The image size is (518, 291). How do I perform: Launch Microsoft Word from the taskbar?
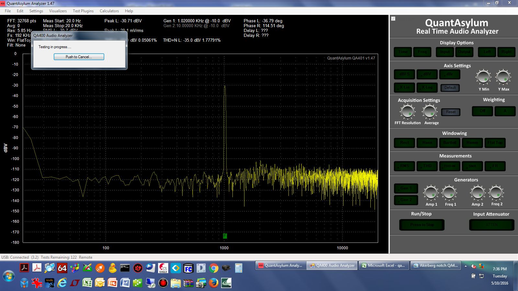125,283
